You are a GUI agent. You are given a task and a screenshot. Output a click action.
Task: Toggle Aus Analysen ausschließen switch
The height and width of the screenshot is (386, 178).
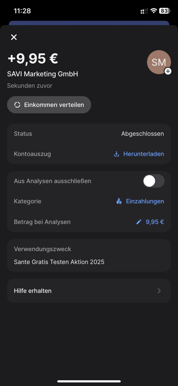(153, 181)
